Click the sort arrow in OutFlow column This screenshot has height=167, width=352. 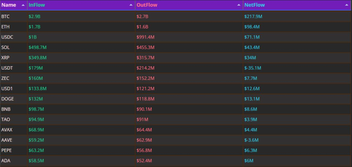[239, 5]
